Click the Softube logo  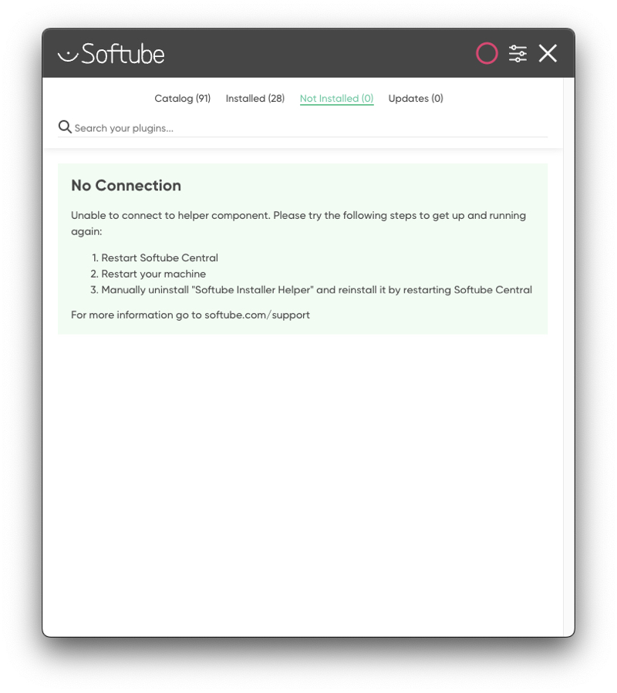click(111, 54)
